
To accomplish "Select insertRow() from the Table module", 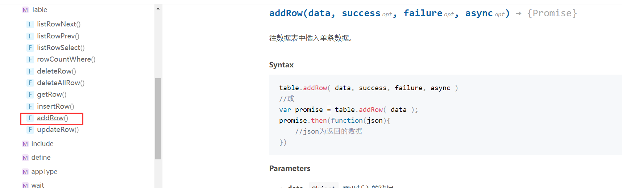I will click(55, 106).
